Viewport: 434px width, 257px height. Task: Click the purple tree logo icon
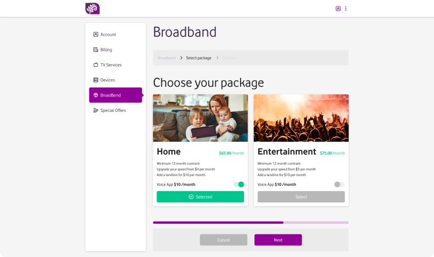click(92, 9)
